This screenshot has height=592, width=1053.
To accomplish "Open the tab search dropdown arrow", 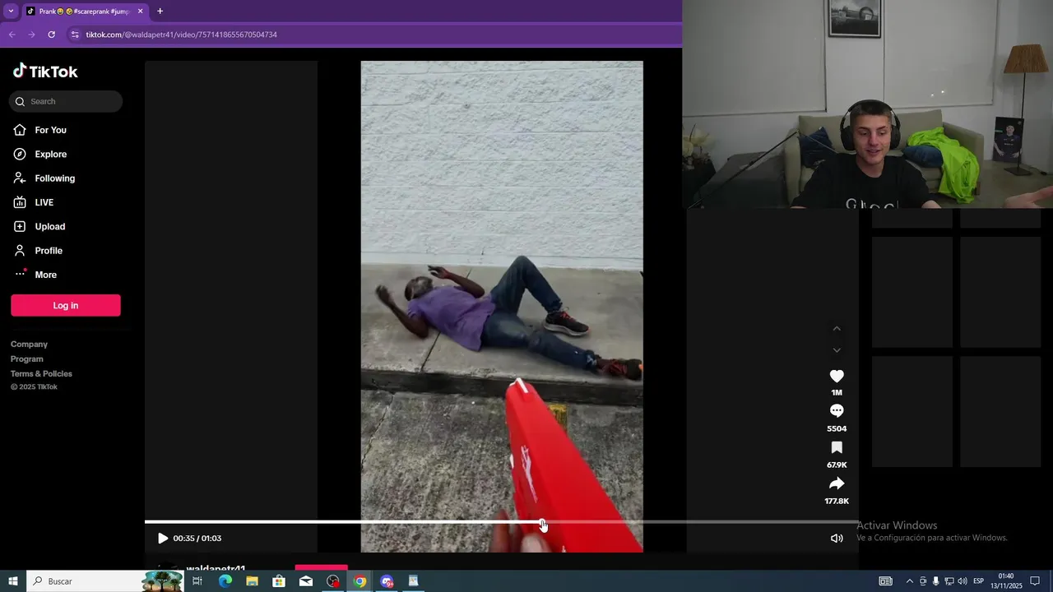I will (x=11, y=12).
